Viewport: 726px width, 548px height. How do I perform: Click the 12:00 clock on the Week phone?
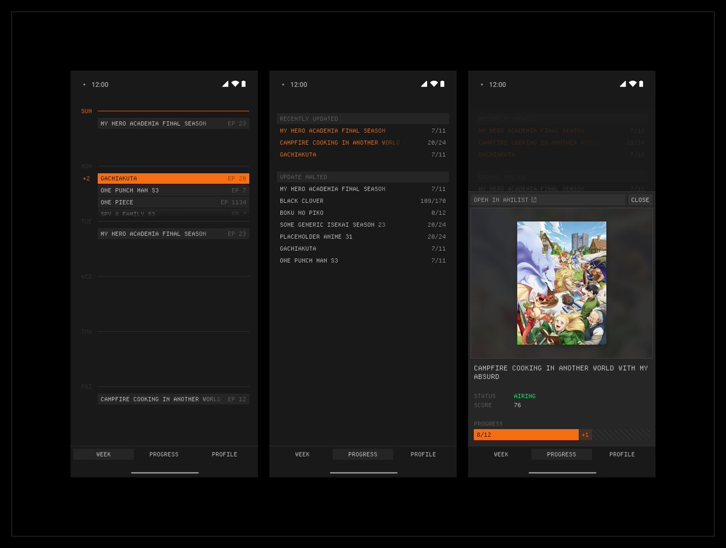[x=100, y=84]
